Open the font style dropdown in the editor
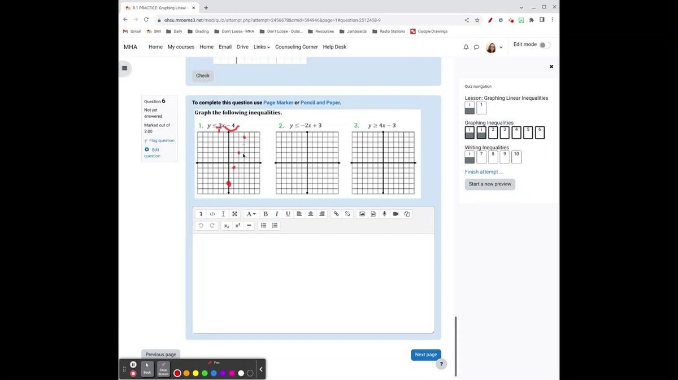678x380 pixels. [x=251, y=214]
